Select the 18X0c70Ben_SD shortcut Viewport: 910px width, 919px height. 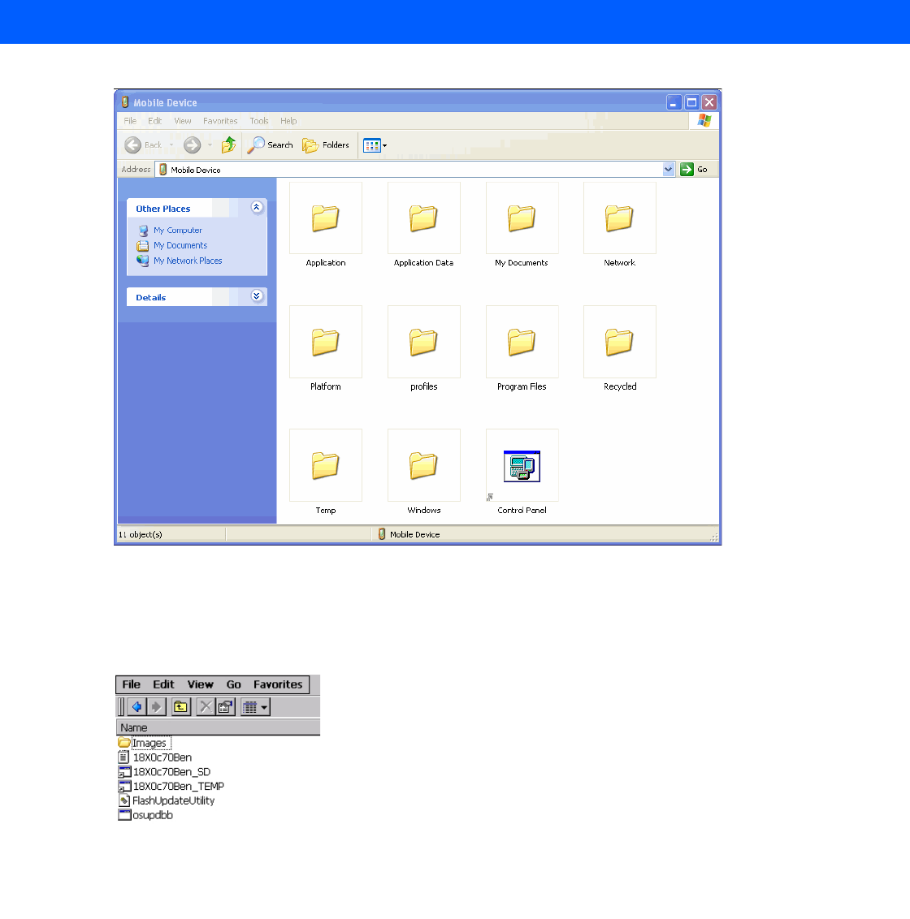tap(164, 772)
